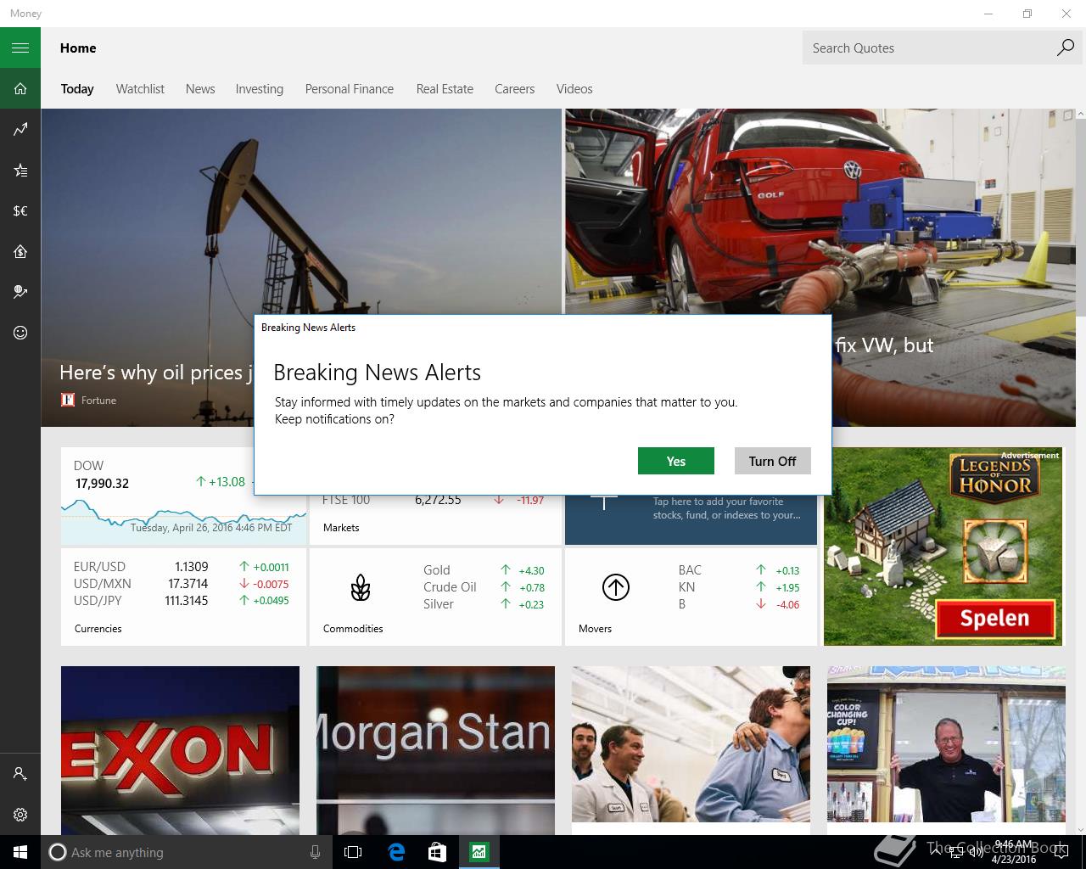Image resolution: width=1086 pixels, height=869 pixels.
Task: Open Task View on taskbar
Action: coord(353,852)
